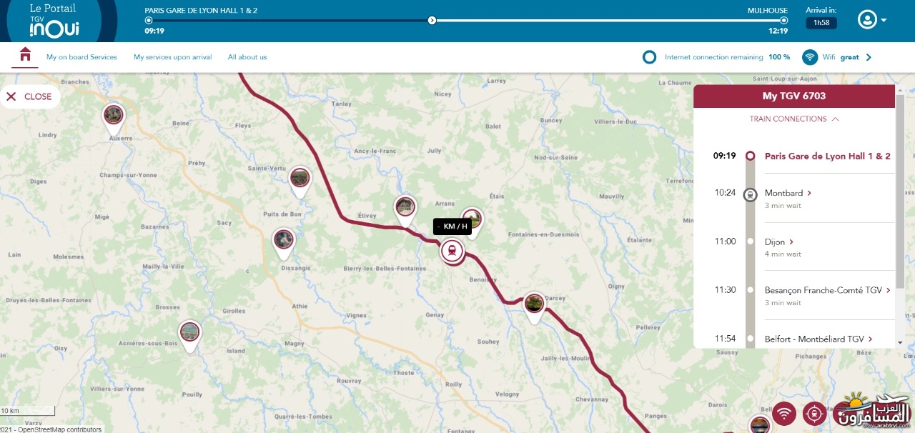Open the All about us link
This screenshot has height=433, width=915.
[247, 57]
